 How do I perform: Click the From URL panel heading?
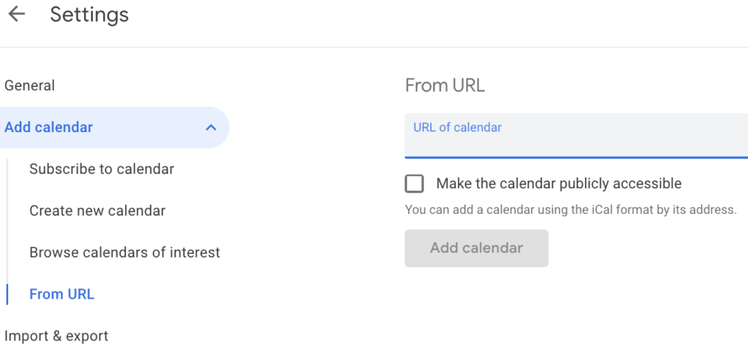[x=445, y=85]
